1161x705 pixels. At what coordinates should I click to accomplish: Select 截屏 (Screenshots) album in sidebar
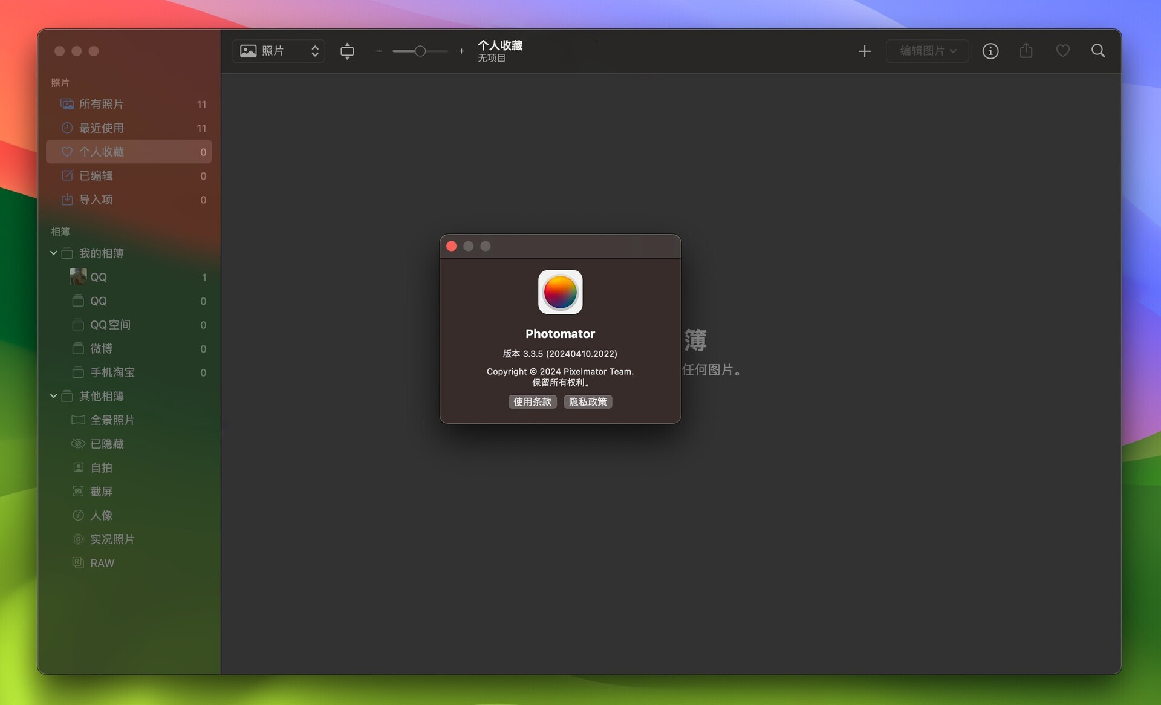tap(102, 491)
